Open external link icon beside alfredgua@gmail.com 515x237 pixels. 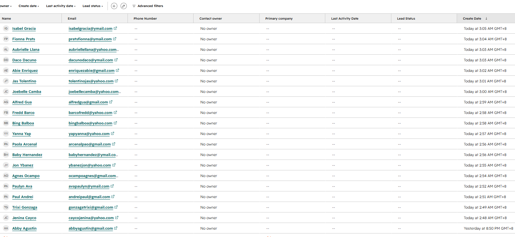pyautogui.click(x=111, y=102)
